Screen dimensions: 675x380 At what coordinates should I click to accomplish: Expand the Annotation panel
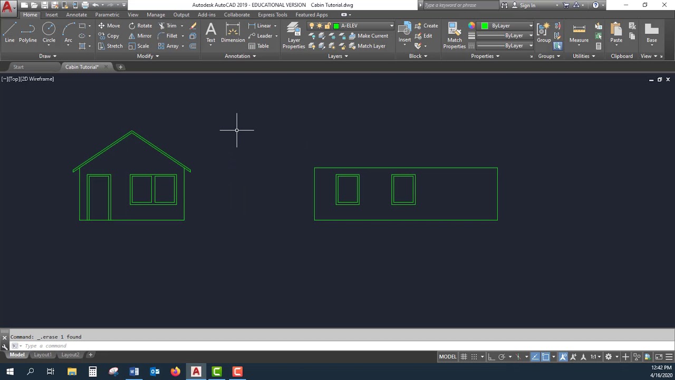click(240, 56)
